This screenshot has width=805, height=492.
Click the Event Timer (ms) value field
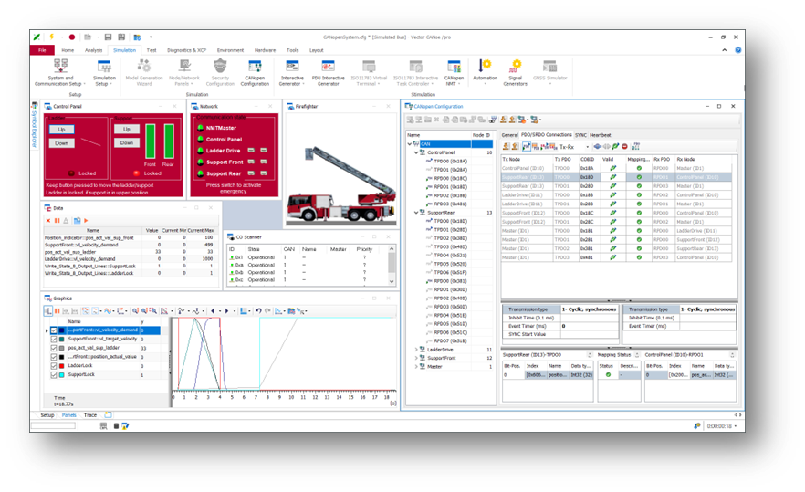[590, 326]
